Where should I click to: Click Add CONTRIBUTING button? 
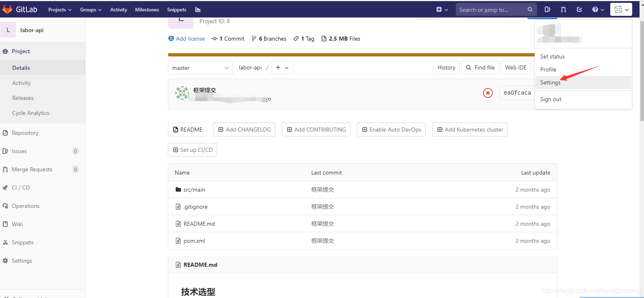pos(316,130)
